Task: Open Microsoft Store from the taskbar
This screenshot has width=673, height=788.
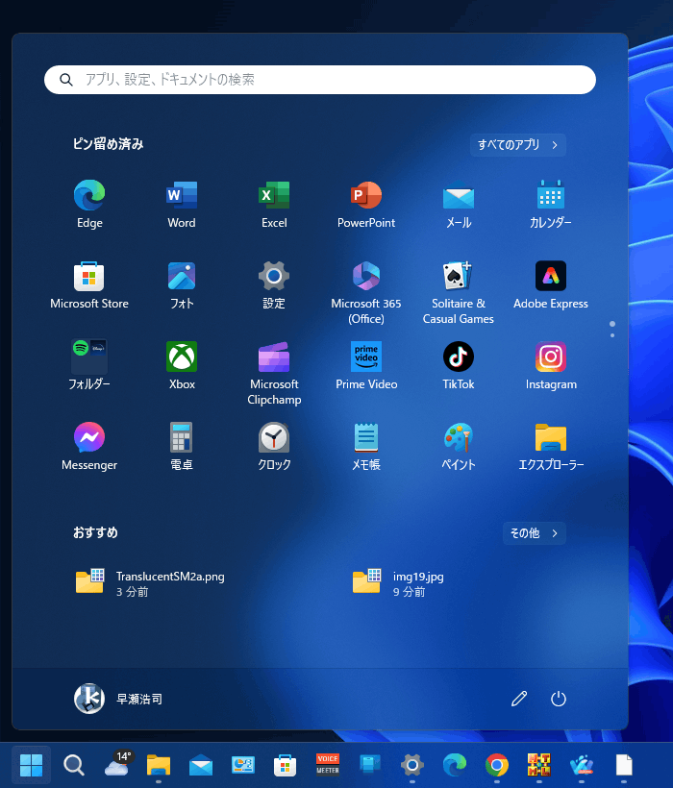Action: (x=285, y=765)
